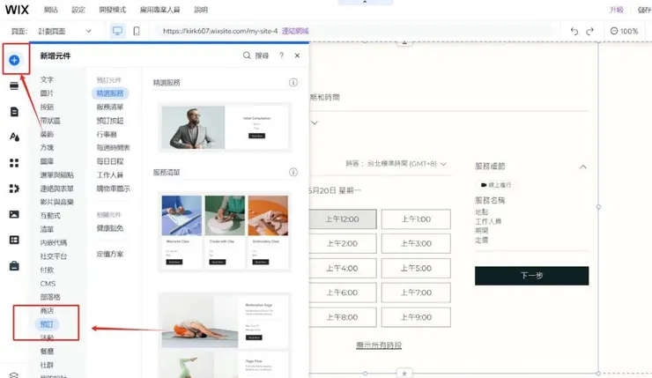Open the 網站 menu
The width and height of the screenshot is (652, 378).
click(51, 10)
